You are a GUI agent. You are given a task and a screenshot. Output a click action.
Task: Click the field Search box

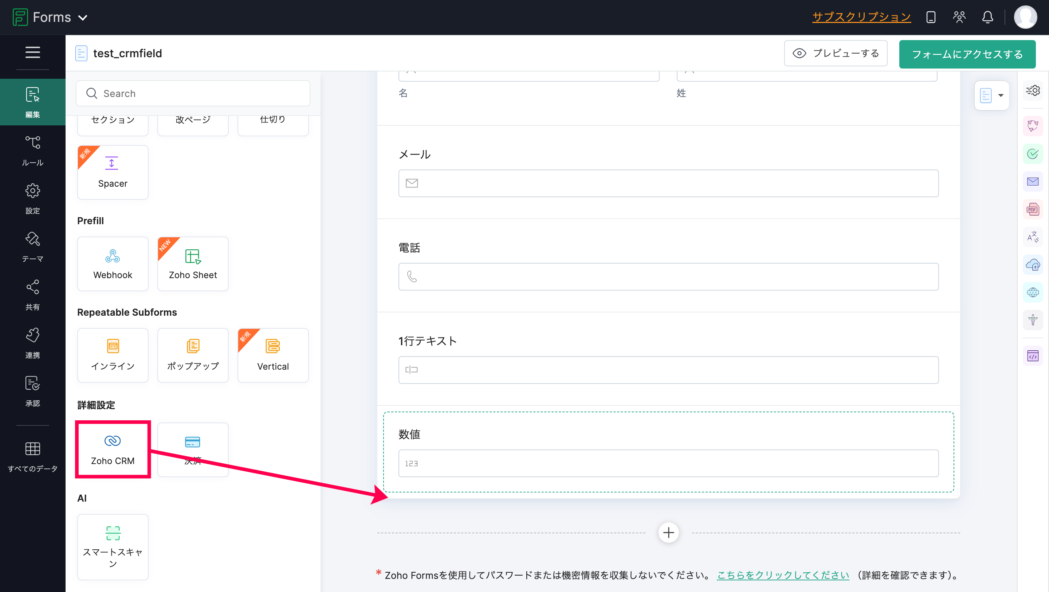click(193, 93)
